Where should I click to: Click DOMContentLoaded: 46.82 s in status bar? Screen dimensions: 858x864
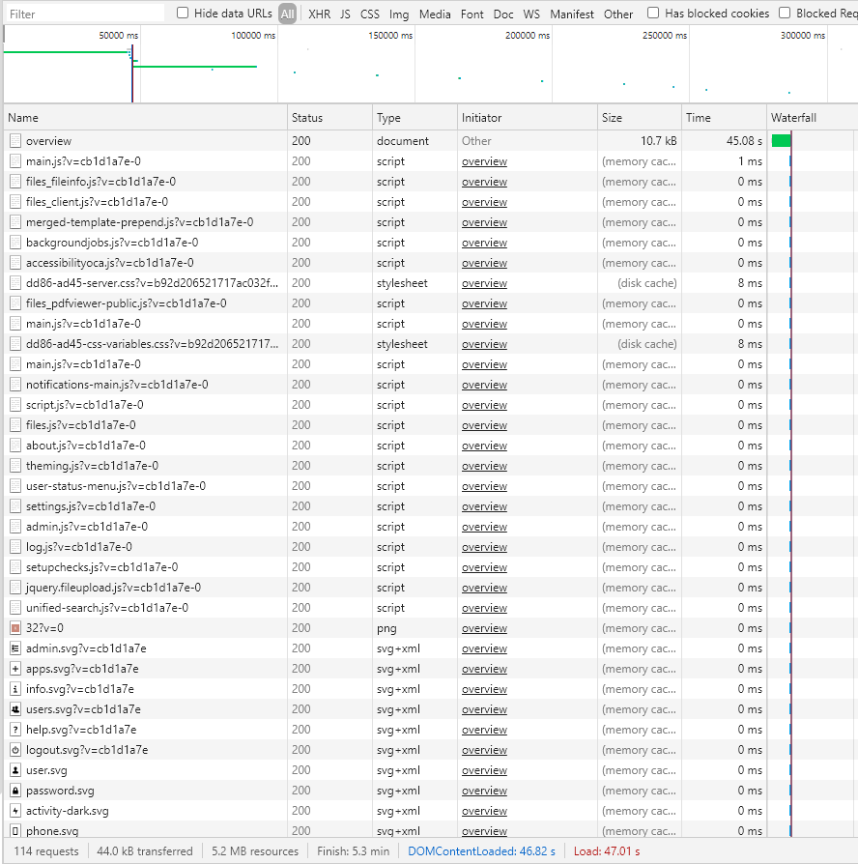[481, 851]
